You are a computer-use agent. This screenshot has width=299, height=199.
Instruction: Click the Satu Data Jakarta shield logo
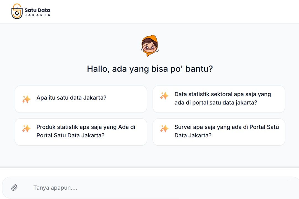tap(17, 11)
